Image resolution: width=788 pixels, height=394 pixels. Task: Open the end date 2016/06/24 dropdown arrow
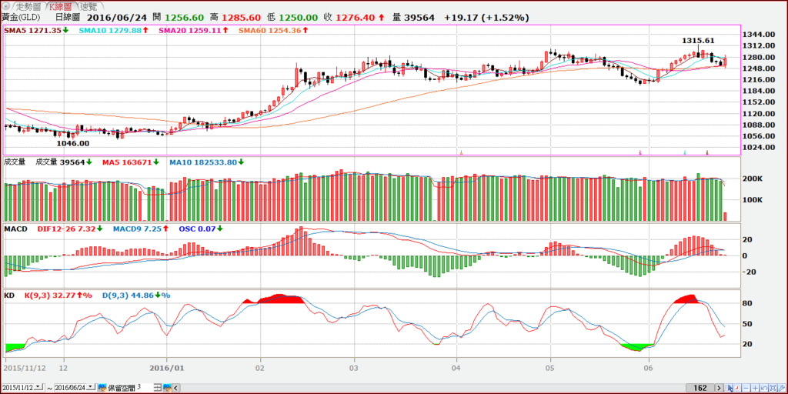(91, 388)
